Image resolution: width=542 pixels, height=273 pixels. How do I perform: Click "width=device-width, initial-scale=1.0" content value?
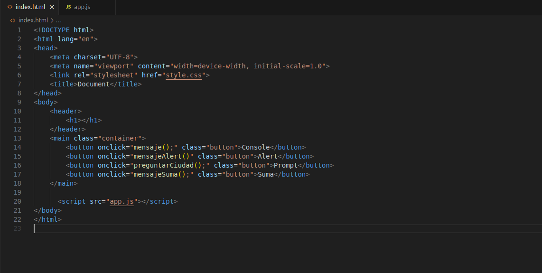coord(248,66)
